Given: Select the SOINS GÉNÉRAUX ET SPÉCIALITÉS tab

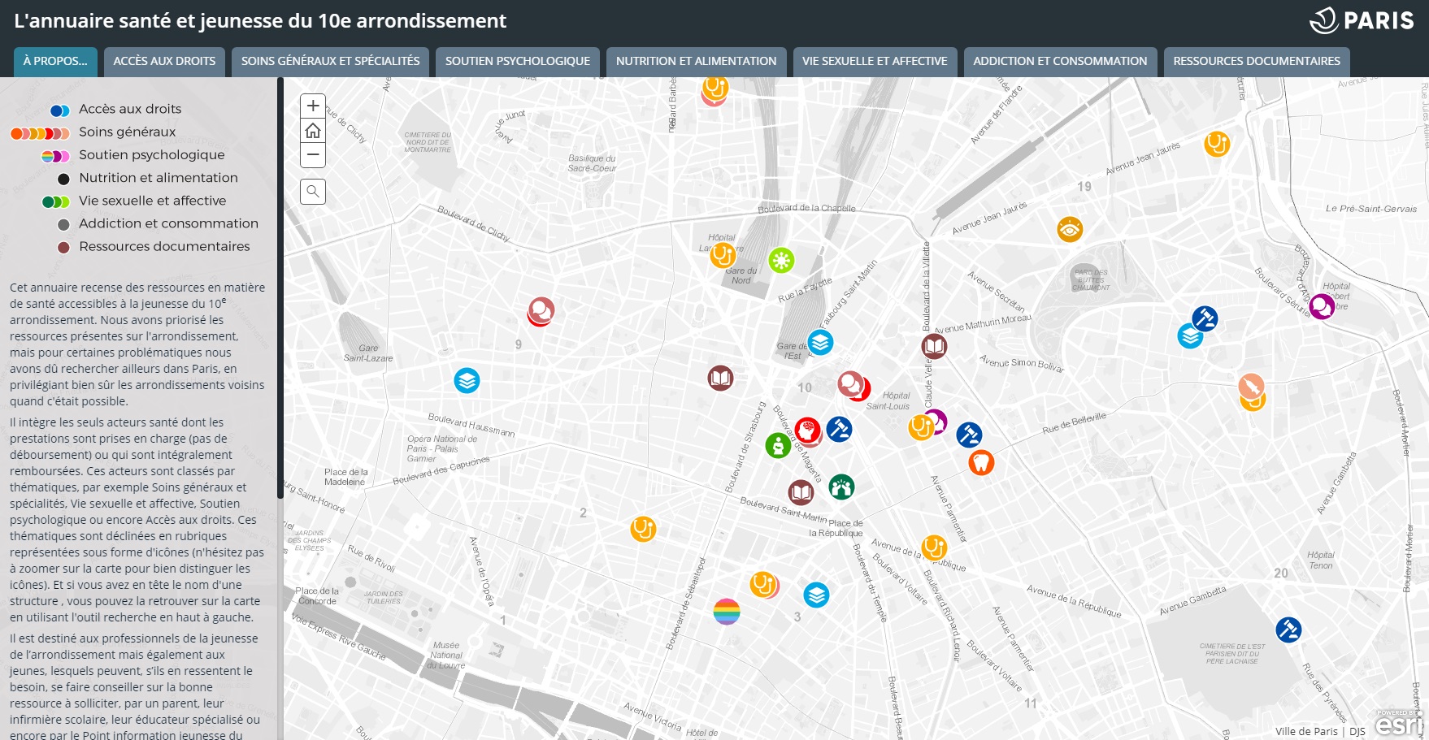Looking at the screenshot, I should (330, 62).
